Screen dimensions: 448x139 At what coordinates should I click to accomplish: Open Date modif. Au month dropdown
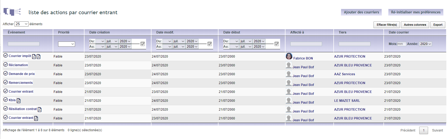179,47
